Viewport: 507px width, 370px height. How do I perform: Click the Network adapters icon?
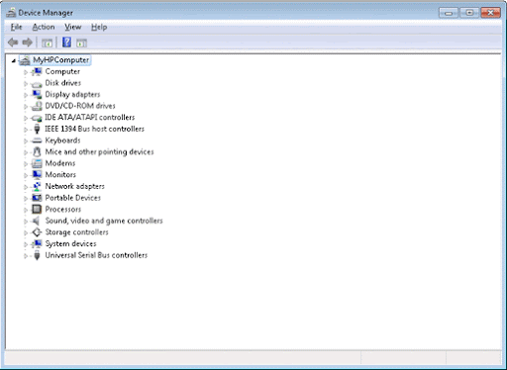[x=37, y=187]
